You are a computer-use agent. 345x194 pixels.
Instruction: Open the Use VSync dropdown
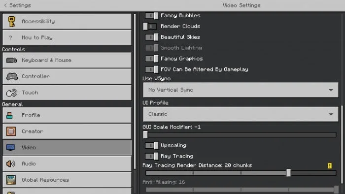241,90
